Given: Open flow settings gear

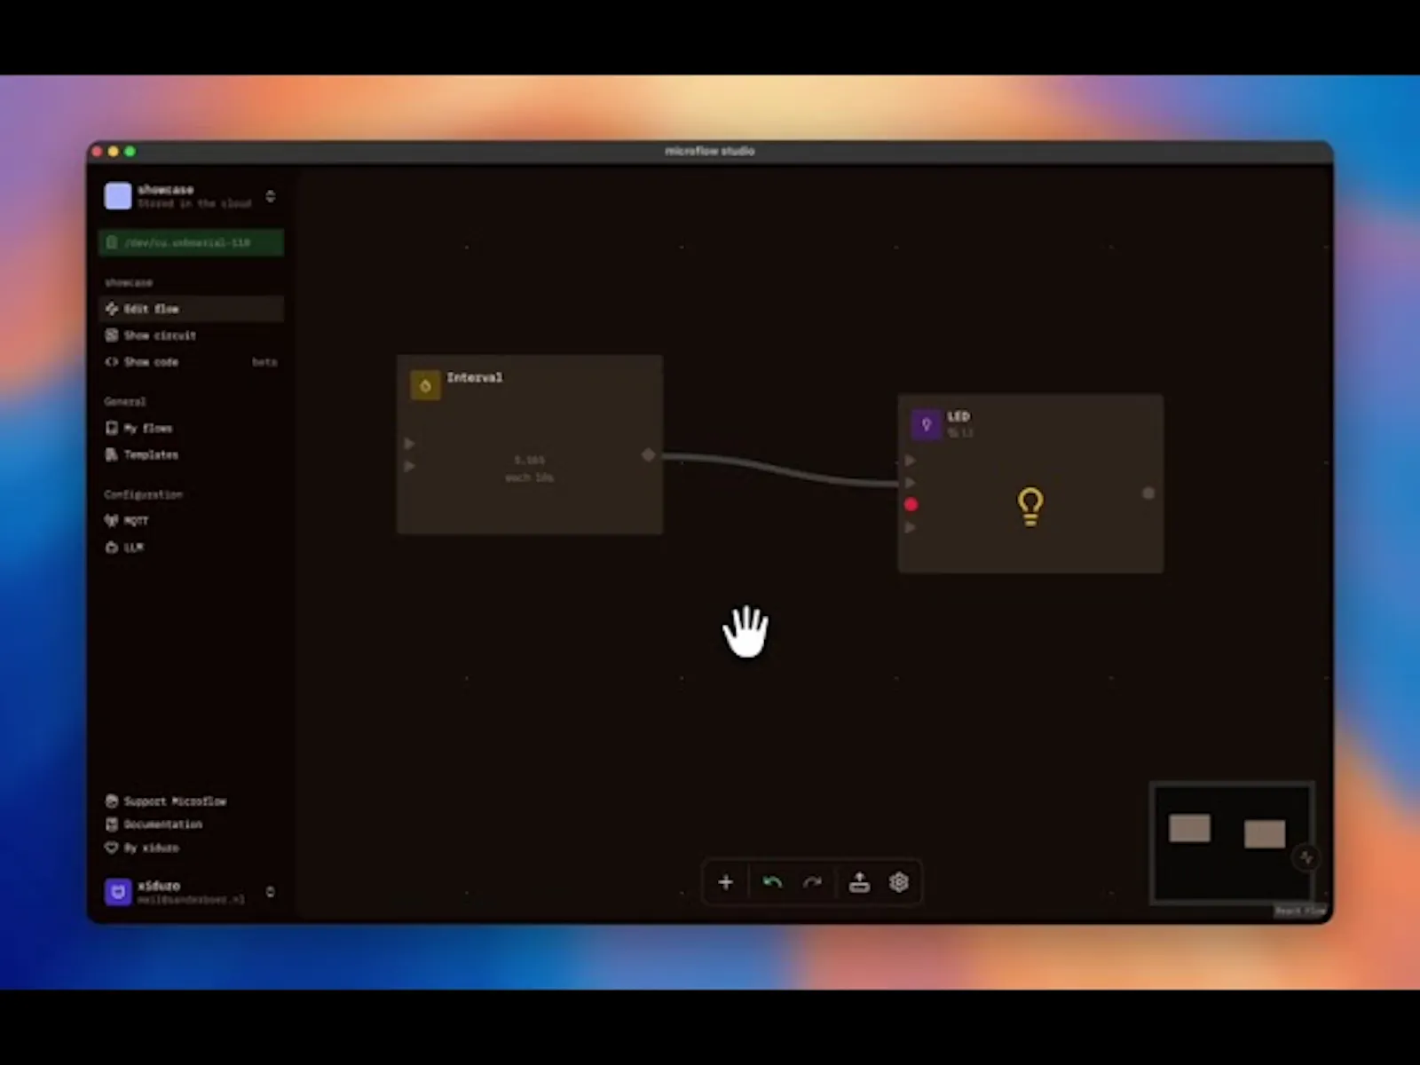Looking at the screenshot, I should [x=899, y=882].
